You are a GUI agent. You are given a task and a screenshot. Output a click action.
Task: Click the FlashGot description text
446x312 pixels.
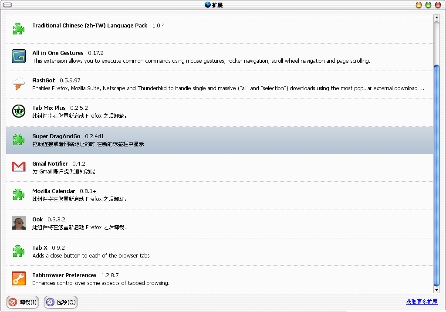pos(228,88)
